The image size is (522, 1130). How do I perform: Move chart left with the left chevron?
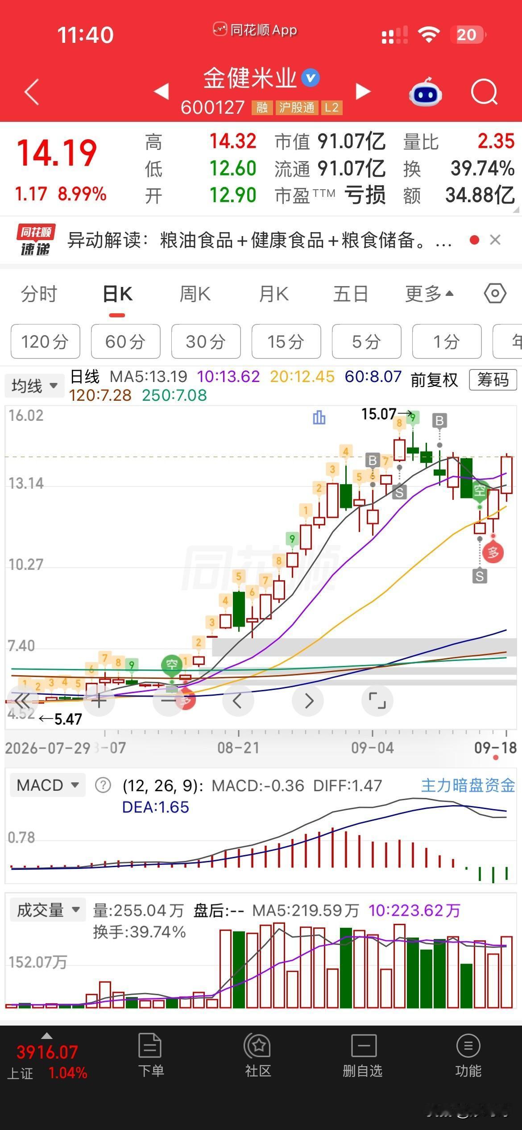(x=238, y=701)
